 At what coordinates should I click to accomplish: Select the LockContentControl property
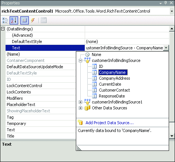tap(41, 86)
